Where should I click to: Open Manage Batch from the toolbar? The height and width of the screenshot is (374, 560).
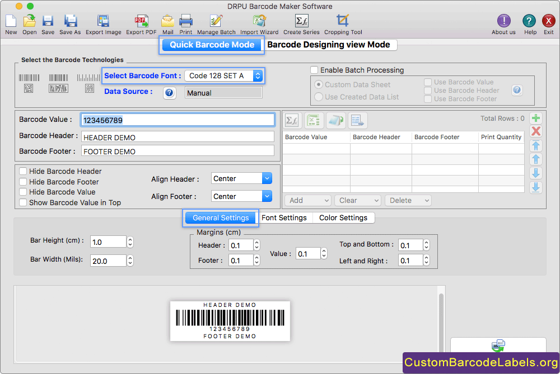click(x=216, y=21)
